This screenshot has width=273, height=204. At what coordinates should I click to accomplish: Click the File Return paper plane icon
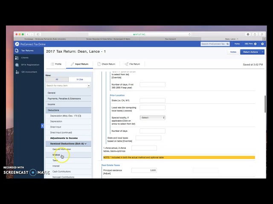click(126, 64)
